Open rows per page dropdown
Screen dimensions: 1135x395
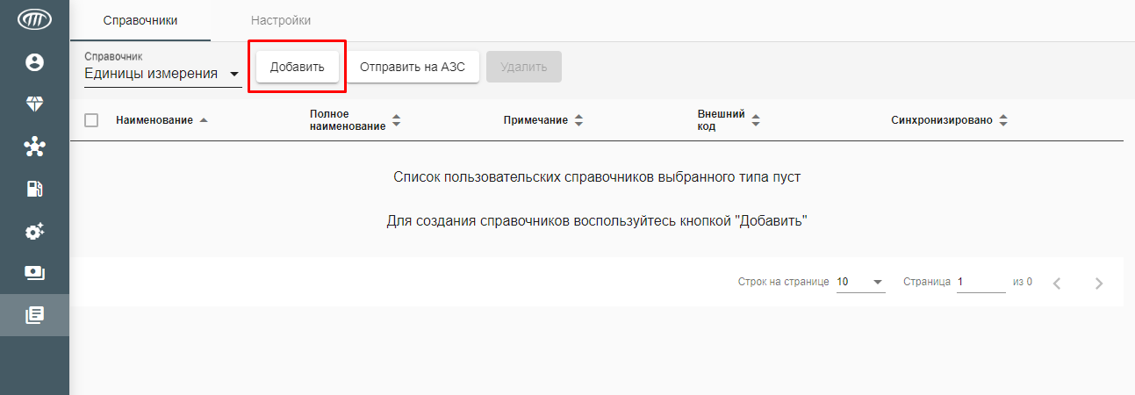tap(860, 282)
